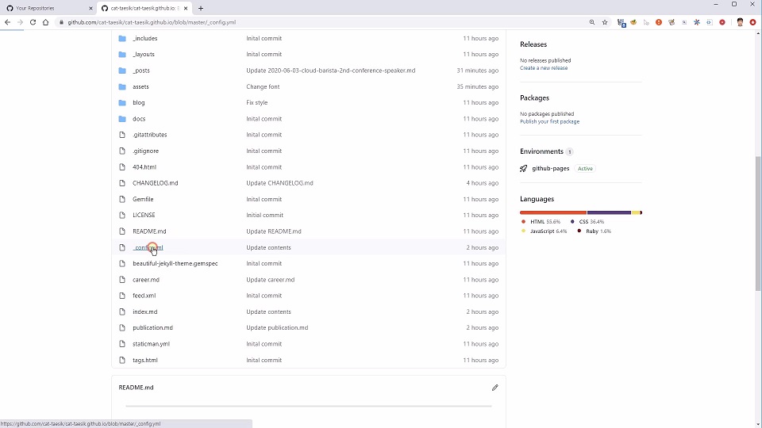
Task: Click the Create a new release link
Action: point(544,68)
